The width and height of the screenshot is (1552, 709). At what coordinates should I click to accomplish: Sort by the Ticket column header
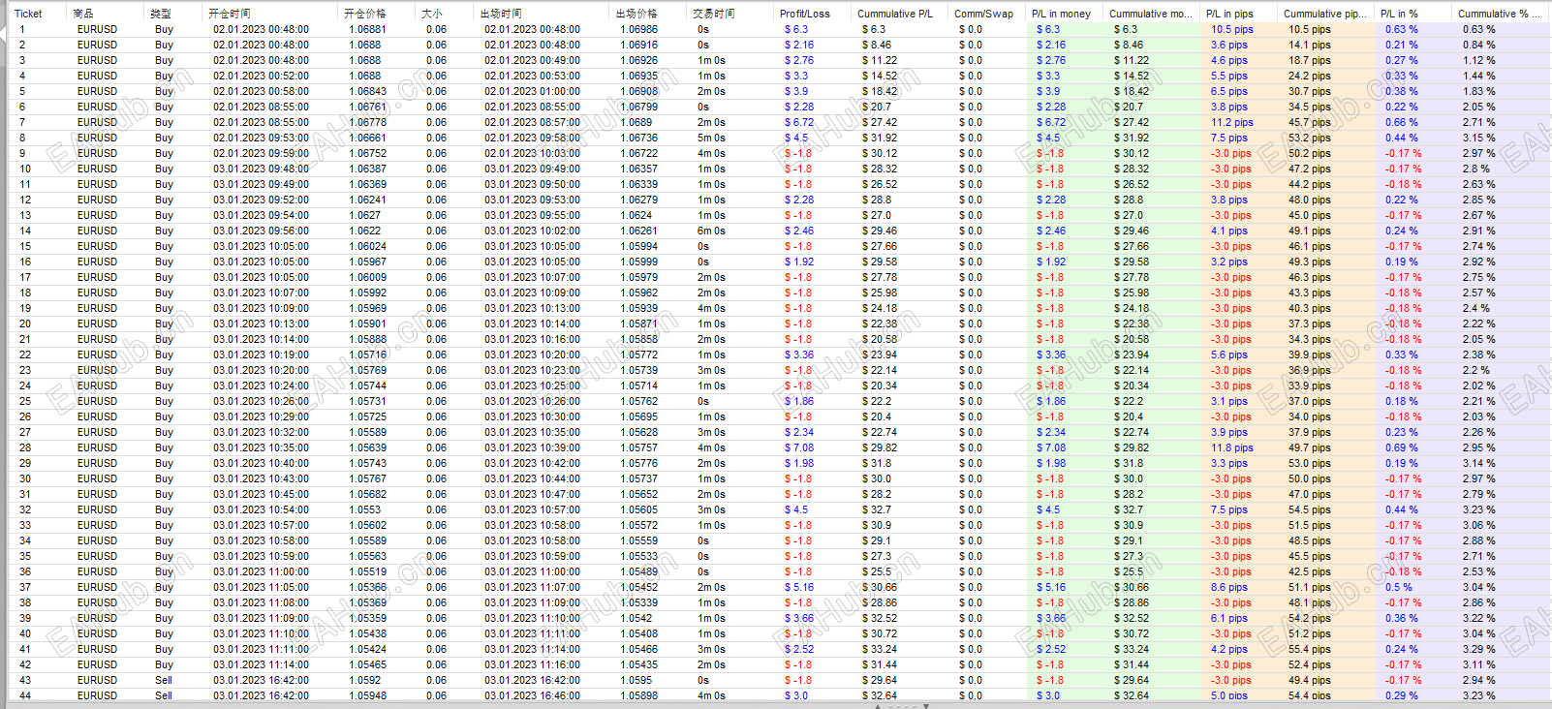pos(28,14)
